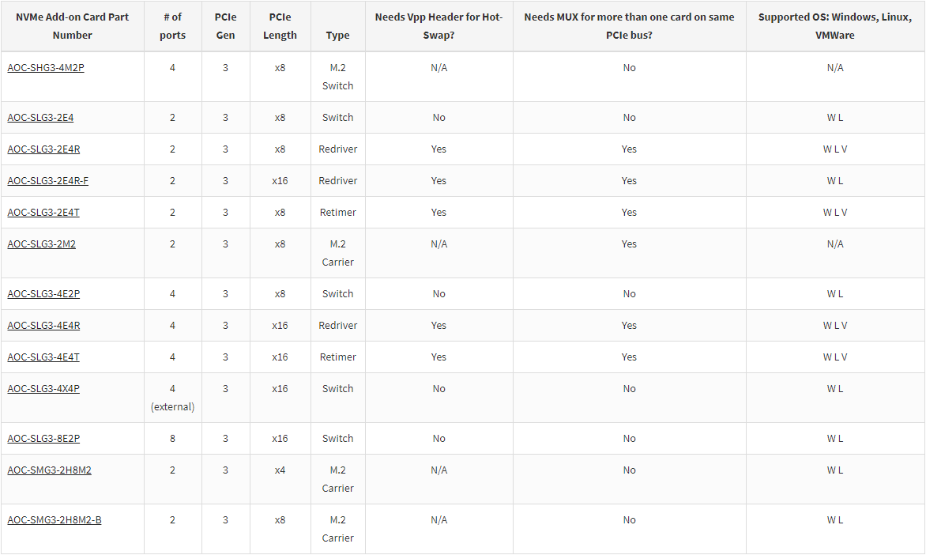Open the AOC-SLG3-4E4R link
The image size is (926, 555).
point(43,325)
